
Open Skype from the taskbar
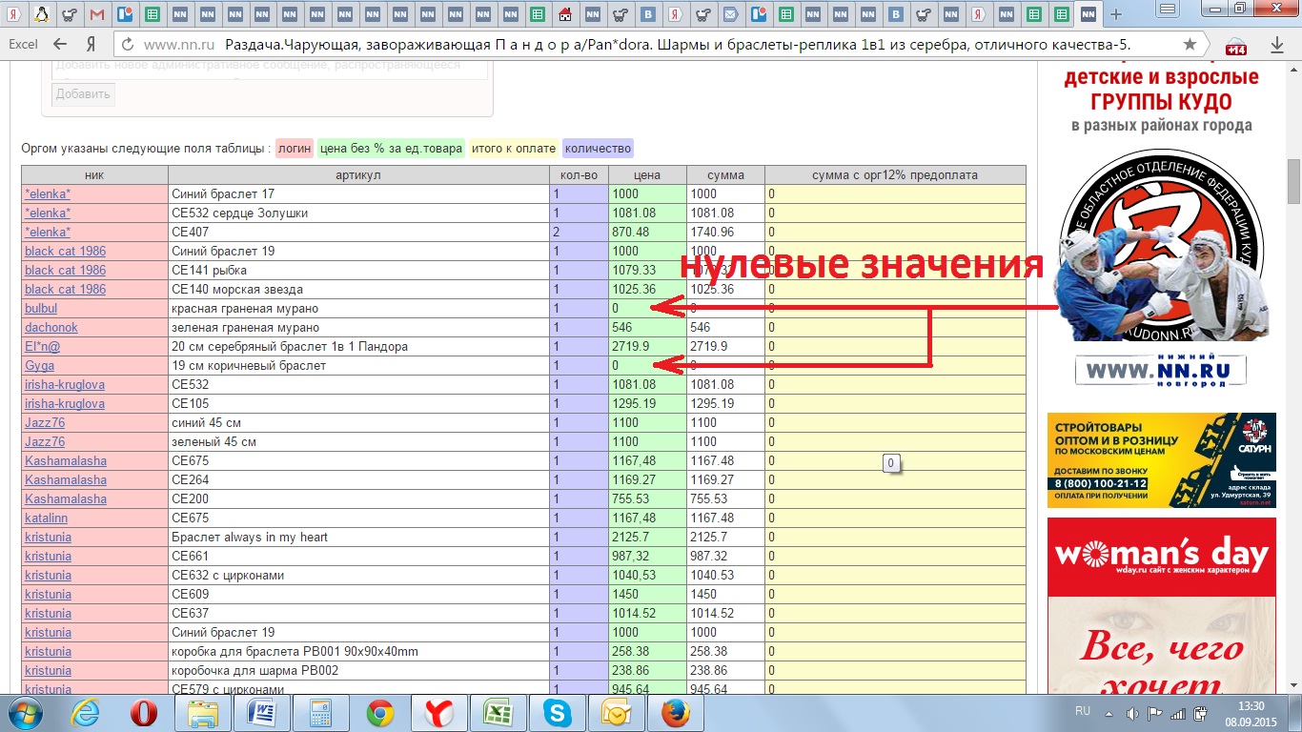(556, 713)
